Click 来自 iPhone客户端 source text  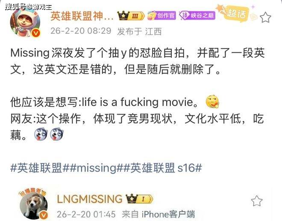coord(159,214)
